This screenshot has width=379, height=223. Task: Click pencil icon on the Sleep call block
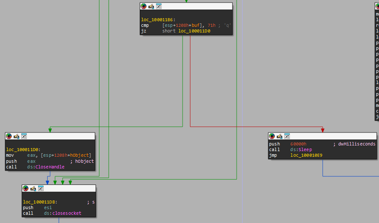click(x=279, y=136)
